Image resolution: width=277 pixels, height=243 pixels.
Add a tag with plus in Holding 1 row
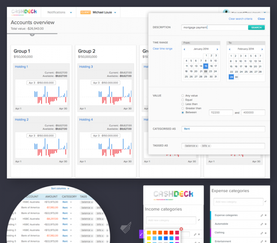click(107, 224)
